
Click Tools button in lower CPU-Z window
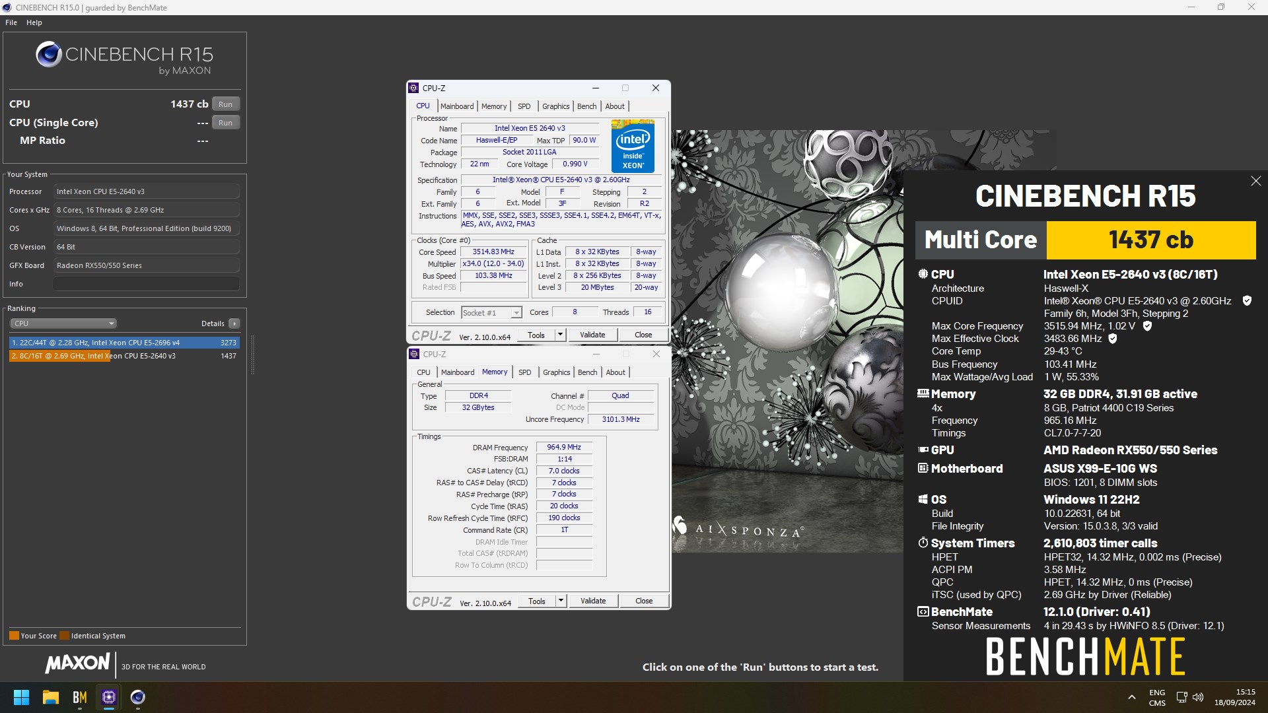537,601
